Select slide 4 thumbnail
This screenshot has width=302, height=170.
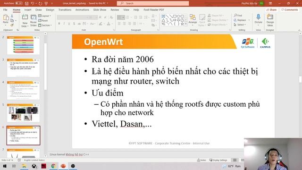tap(23, 90)
